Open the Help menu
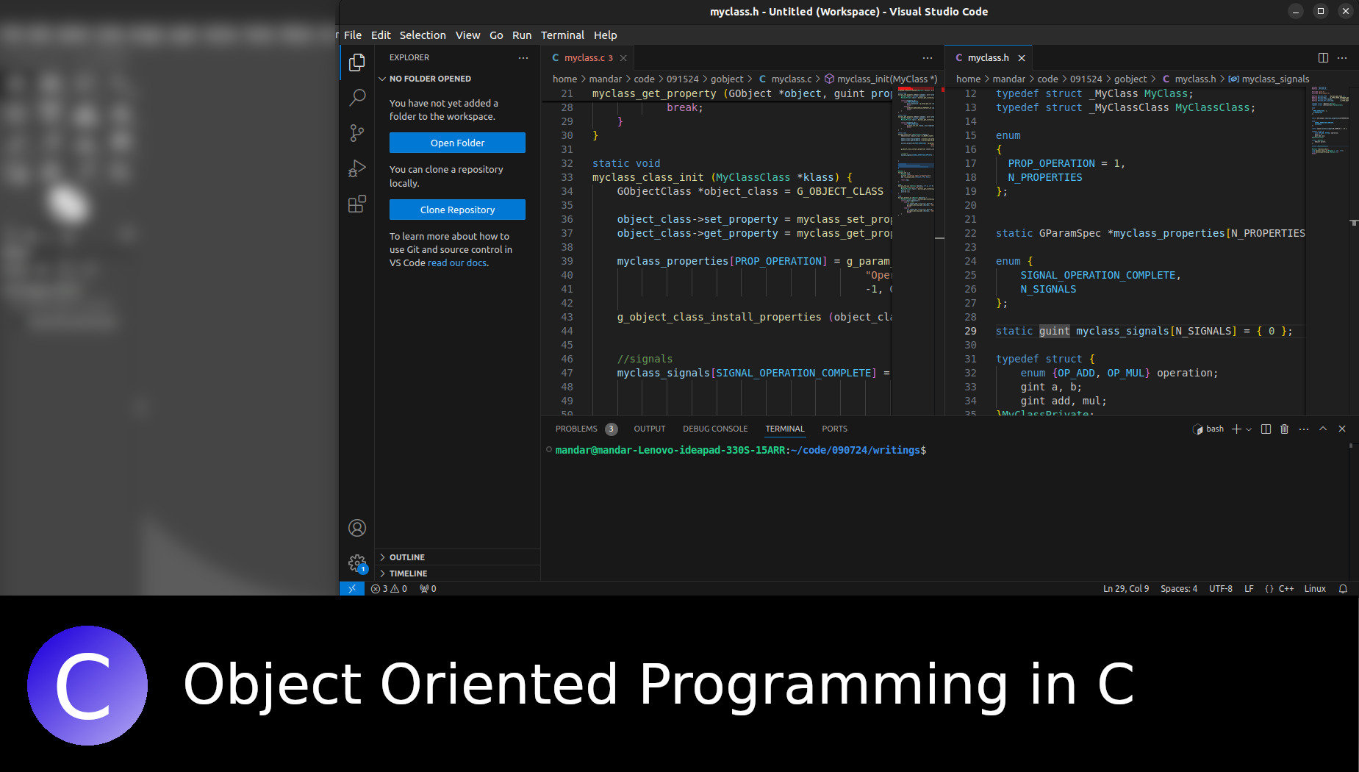Screen dimensions: 1359x772 (606, 35)
